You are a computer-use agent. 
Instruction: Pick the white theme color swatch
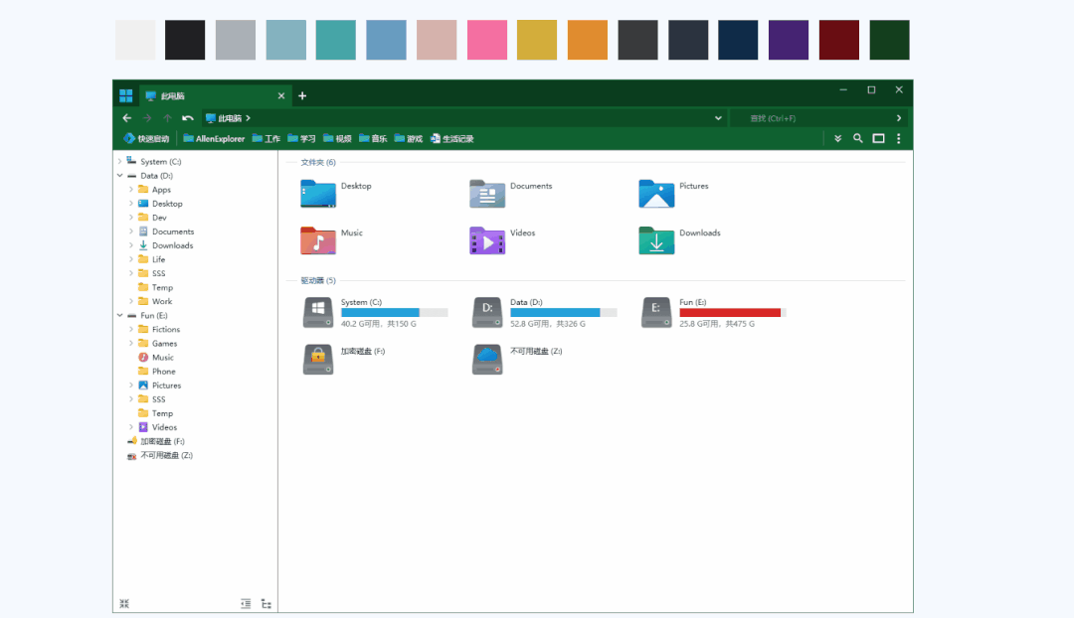[135, 40]
